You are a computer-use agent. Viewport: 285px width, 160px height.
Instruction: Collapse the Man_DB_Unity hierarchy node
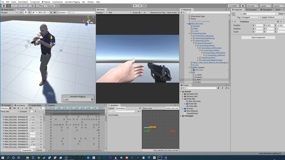click(x=187, y=24)
